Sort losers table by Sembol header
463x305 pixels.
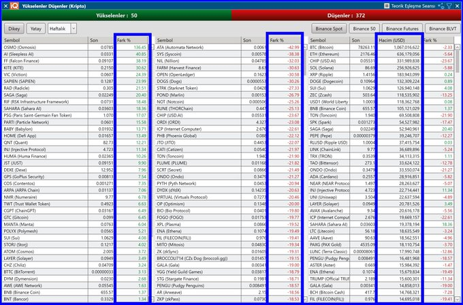(x=198, y=40)
